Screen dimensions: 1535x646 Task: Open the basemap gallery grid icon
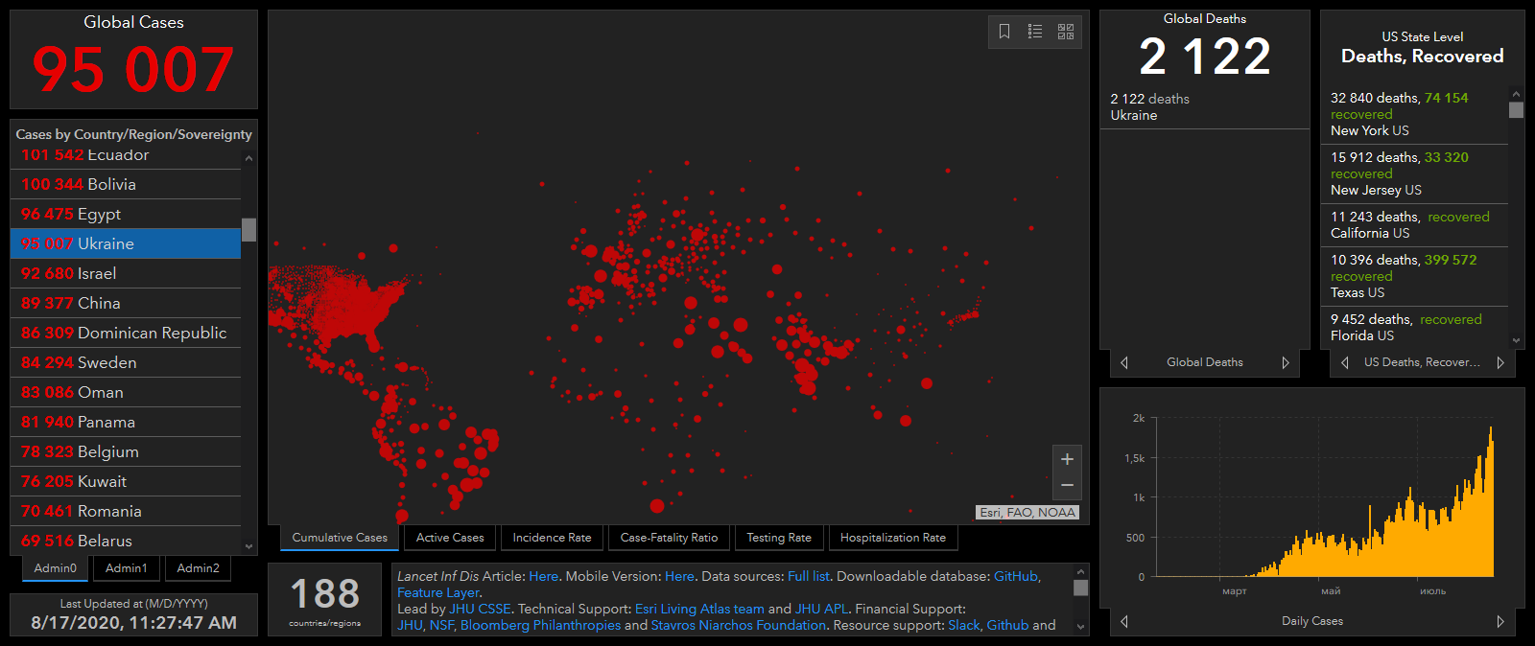pos(1066,32)
